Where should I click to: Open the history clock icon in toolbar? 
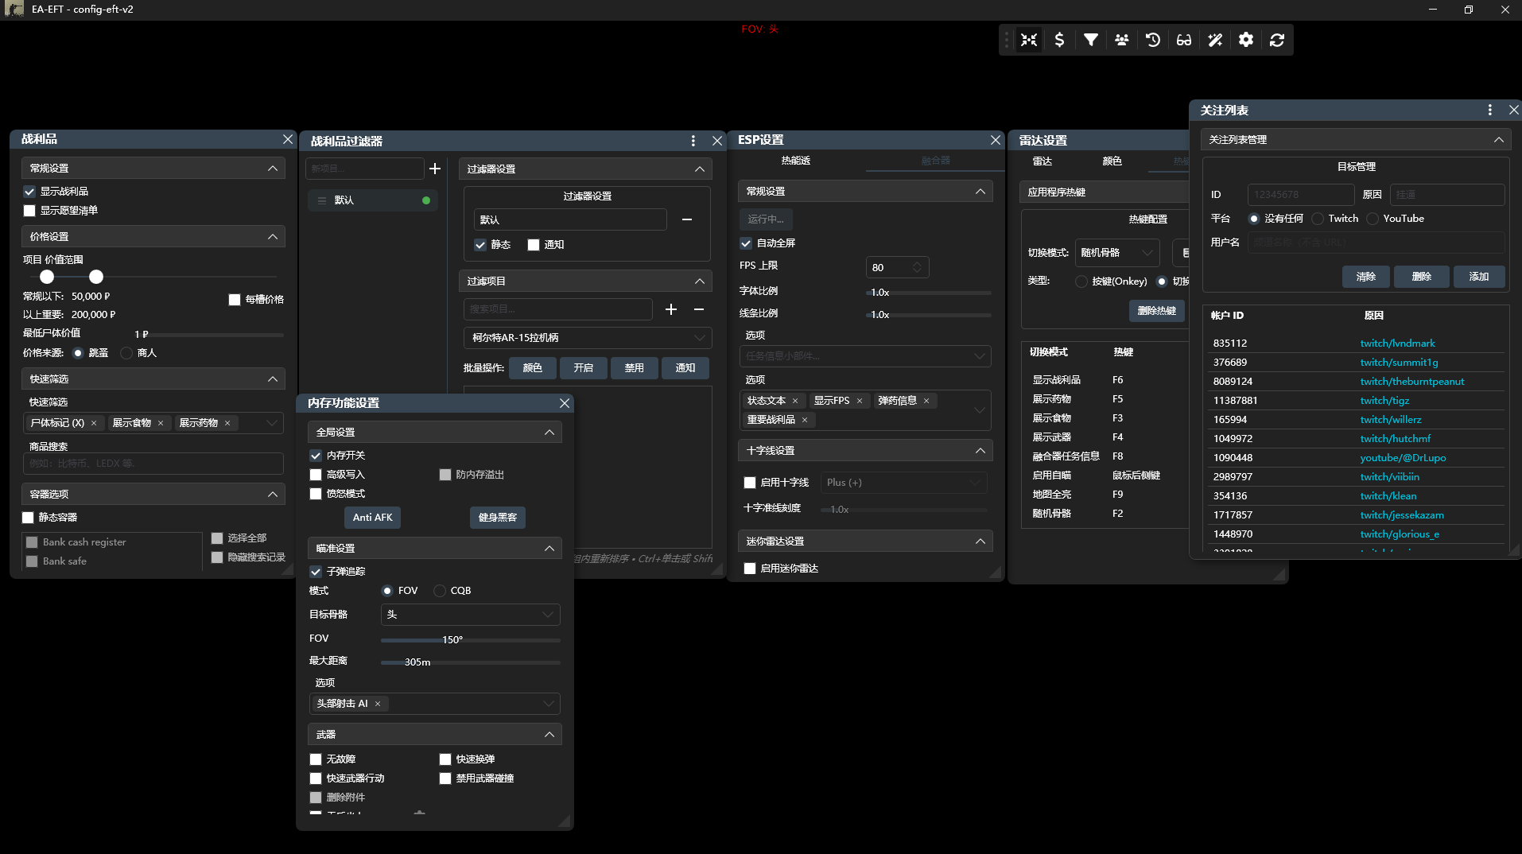coord(1153,40)
